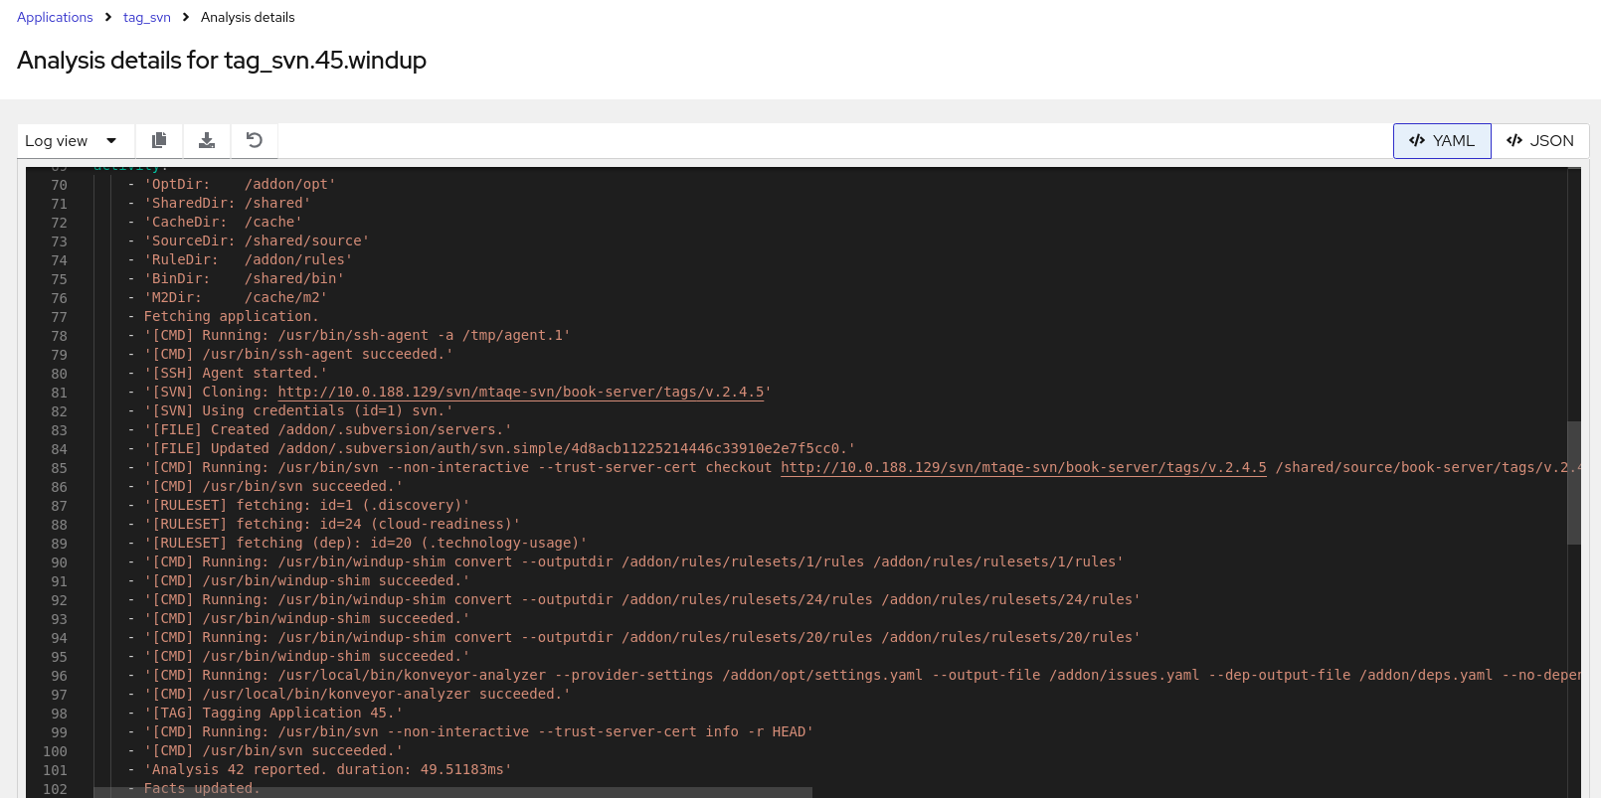
Task: Click the Log view dropdown caret
Action: pyautogui.click(x=111, y=141)
